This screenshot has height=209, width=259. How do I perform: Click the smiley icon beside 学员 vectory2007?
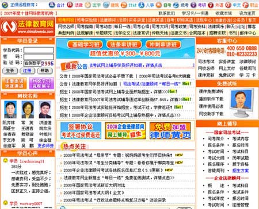[5, 203]
